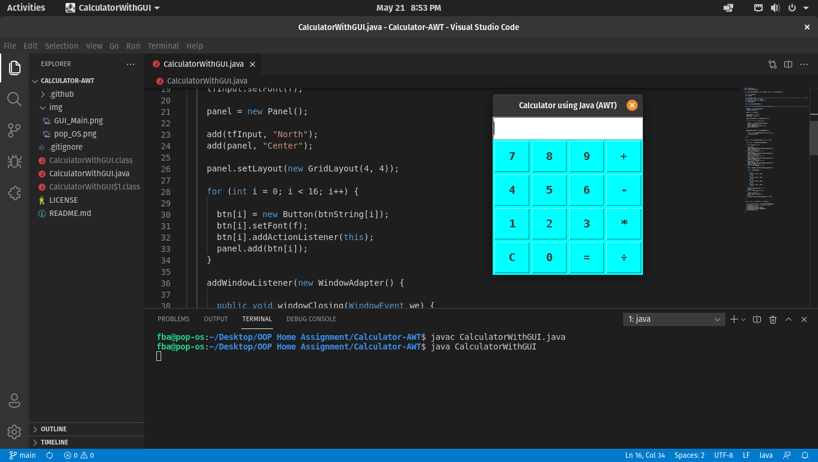
Task: Click the C clear button on calculator
Action: pyautogui.click(x=512, y=257)
